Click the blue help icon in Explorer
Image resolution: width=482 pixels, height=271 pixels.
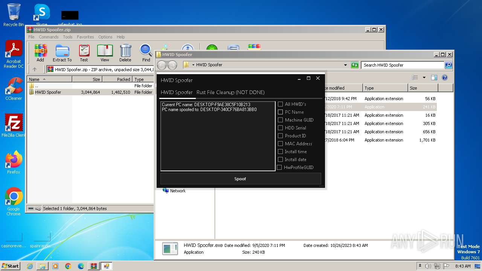click(445, 78)
